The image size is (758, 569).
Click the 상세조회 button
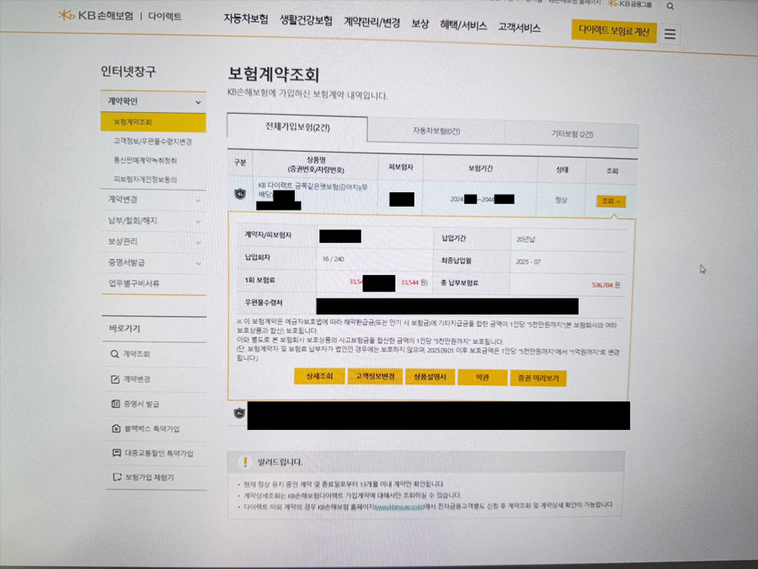click(x=319, y=376)
